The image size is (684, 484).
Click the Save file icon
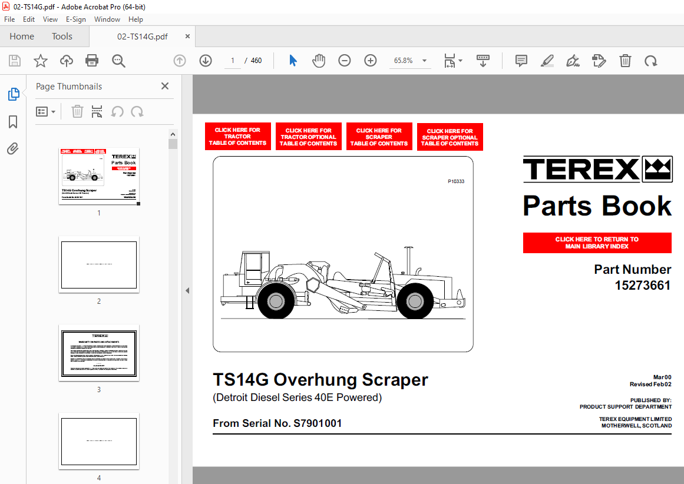[x=15, y=61]
